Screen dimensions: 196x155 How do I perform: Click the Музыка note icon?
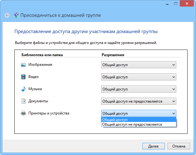coord(23,89)
